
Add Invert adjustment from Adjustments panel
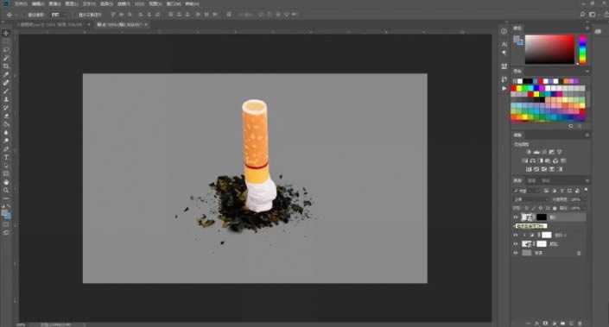529,169
